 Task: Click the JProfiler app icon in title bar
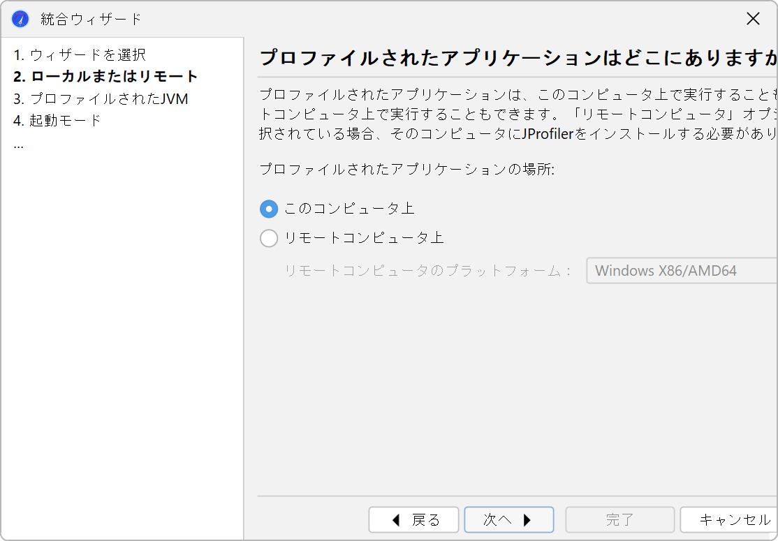click(x=20, y=20)
